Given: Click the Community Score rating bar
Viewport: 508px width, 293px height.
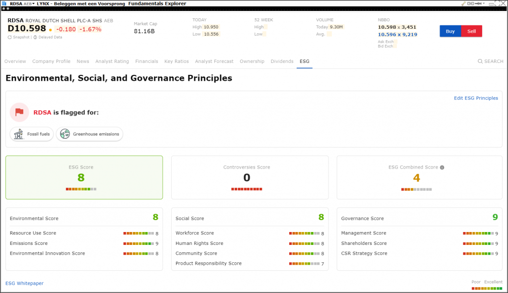Looking at the screenshot, I should 304,253.
